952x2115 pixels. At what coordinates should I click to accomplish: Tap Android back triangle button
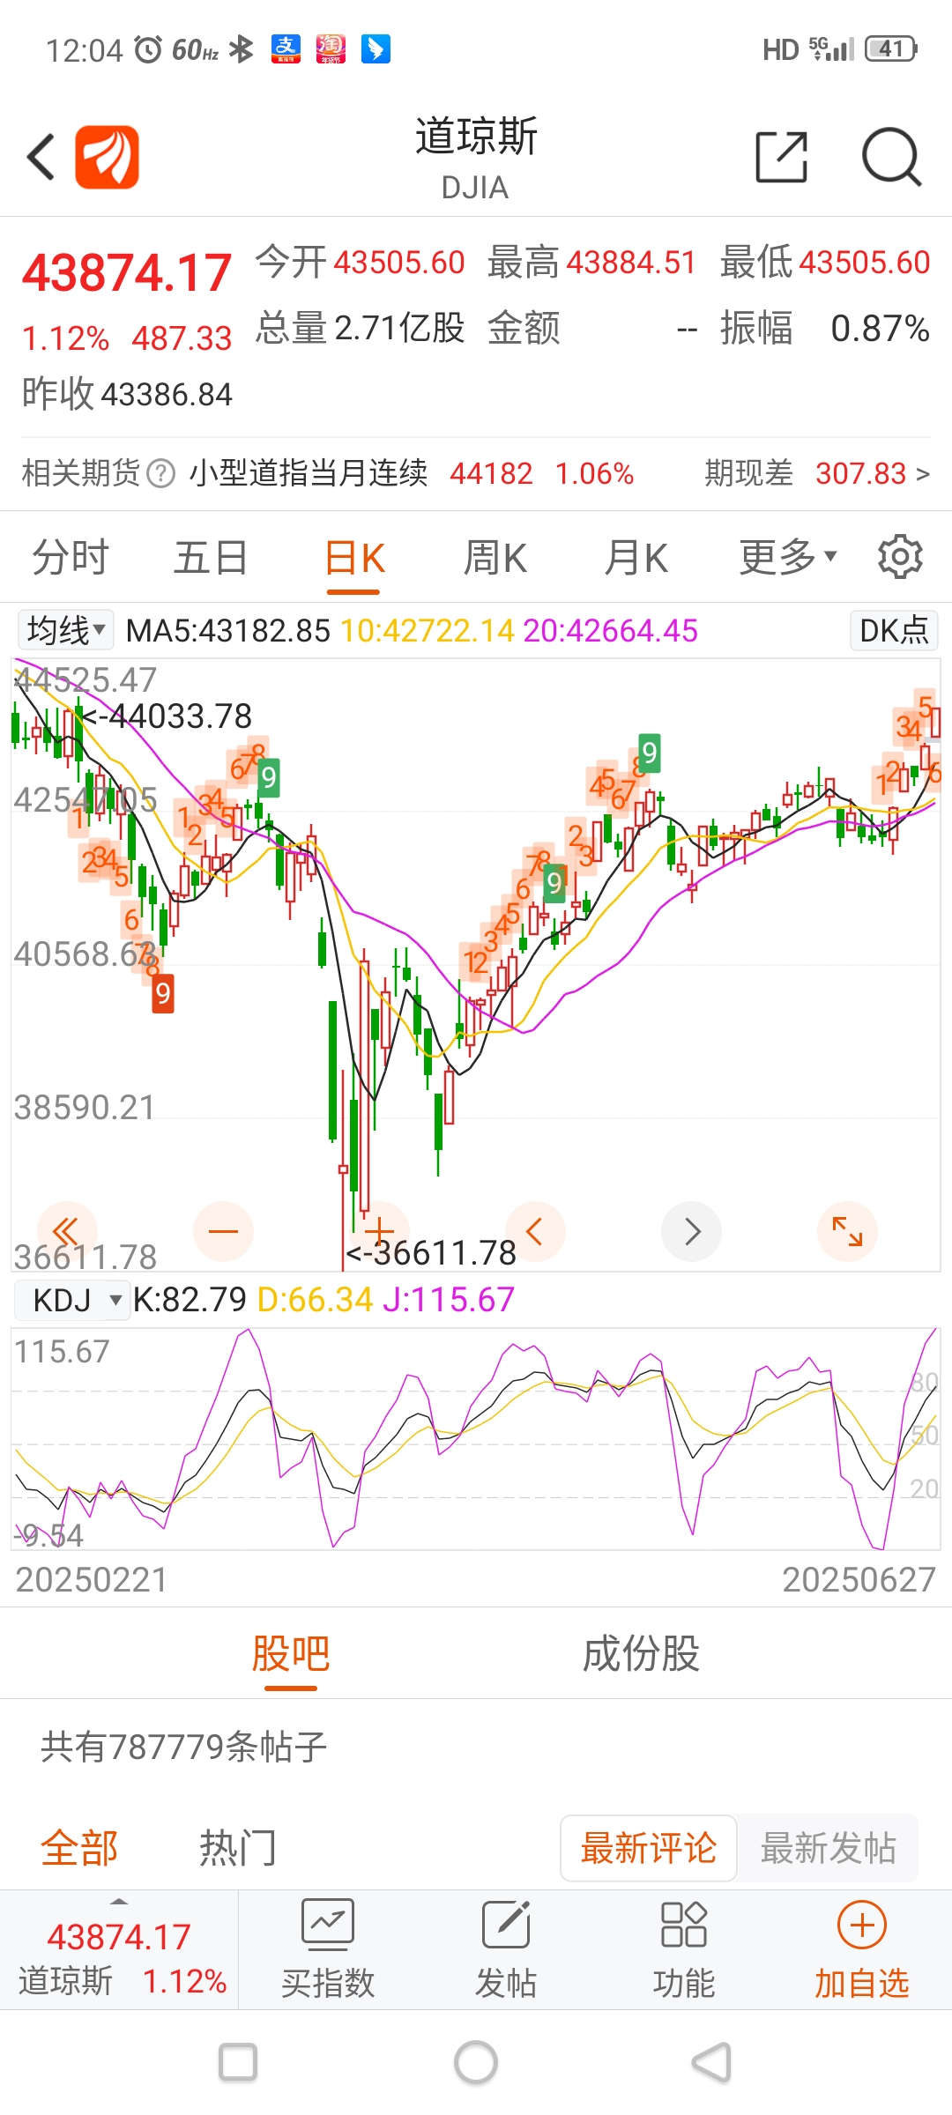pos(712,2062)
